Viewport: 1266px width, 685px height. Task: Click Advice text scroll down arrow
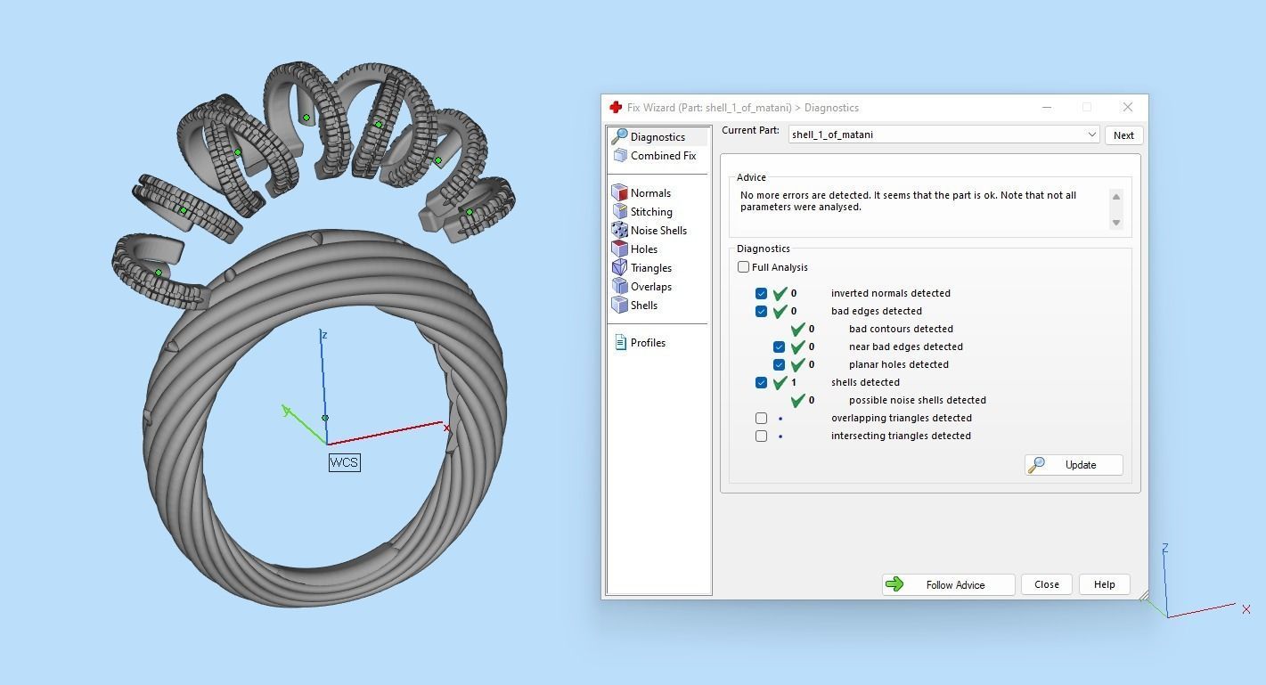coord(1116,223)
